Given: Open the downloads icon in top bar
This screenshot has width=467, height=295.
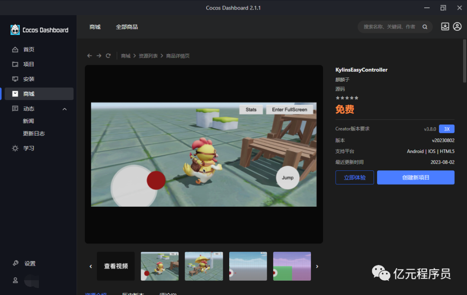Looking at the screenshot, I should pos(445,26).
